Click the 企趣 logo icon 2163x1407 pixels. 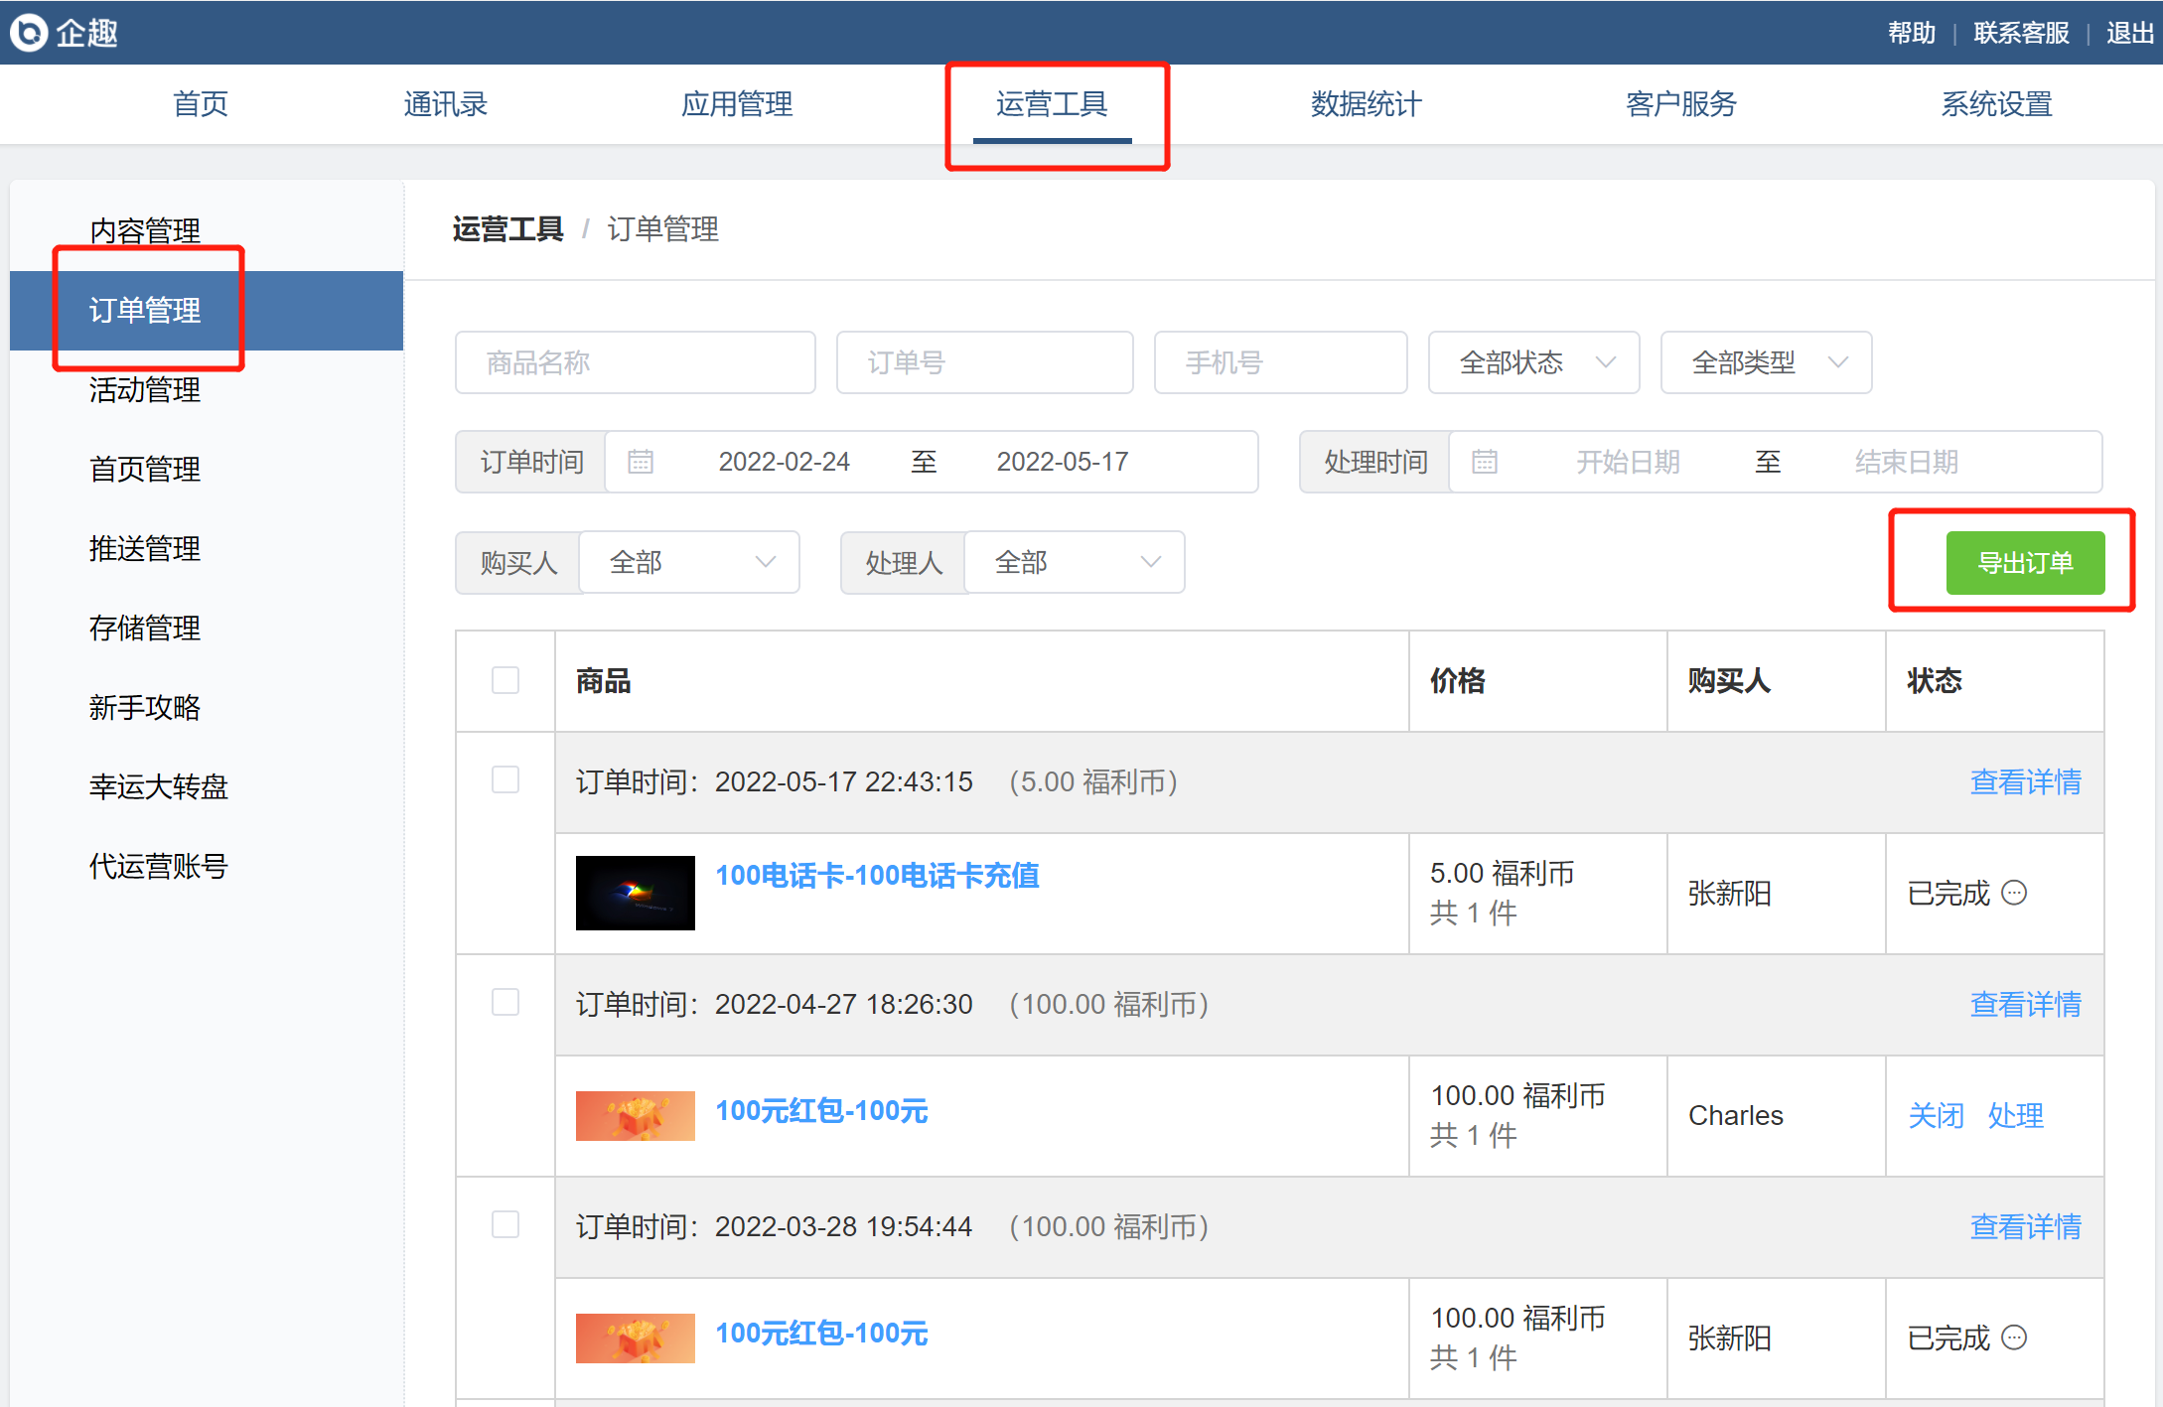[x=29, y=32]
